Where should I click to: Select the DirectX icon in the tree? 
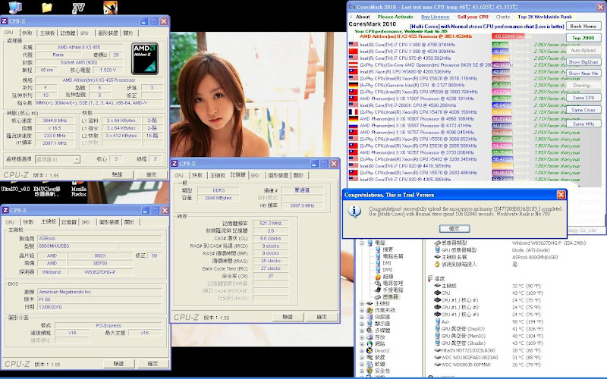370,351
